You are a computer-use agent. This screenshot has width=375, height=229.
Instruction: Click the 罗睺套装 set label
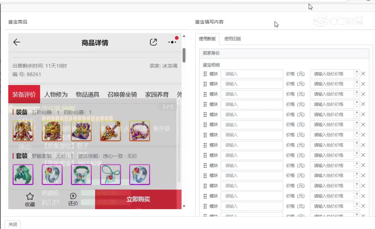(42, 156)
